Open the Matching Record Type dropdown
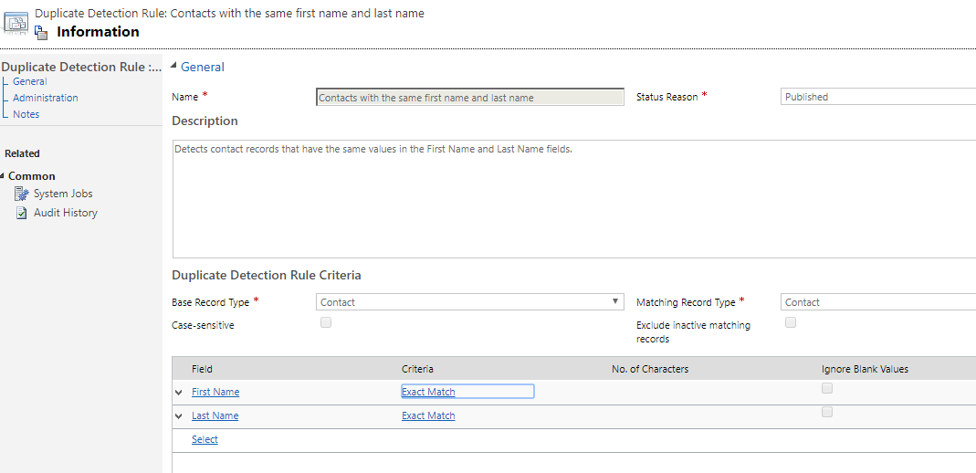The image size is (976, 473). [878, 302]
